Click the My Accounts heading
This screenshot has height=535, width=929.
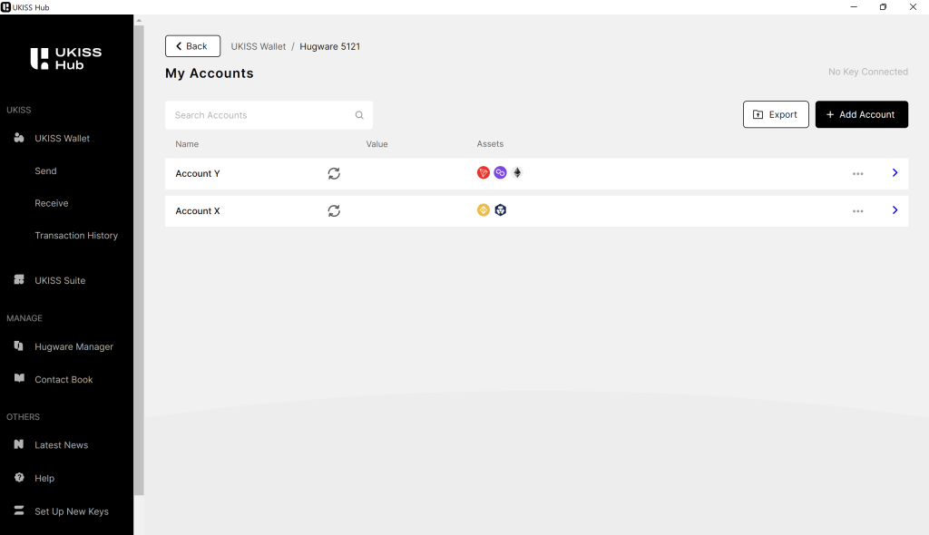coord(210,73)
